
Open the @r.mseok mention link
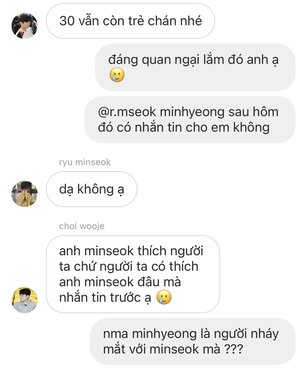[127, 112]
